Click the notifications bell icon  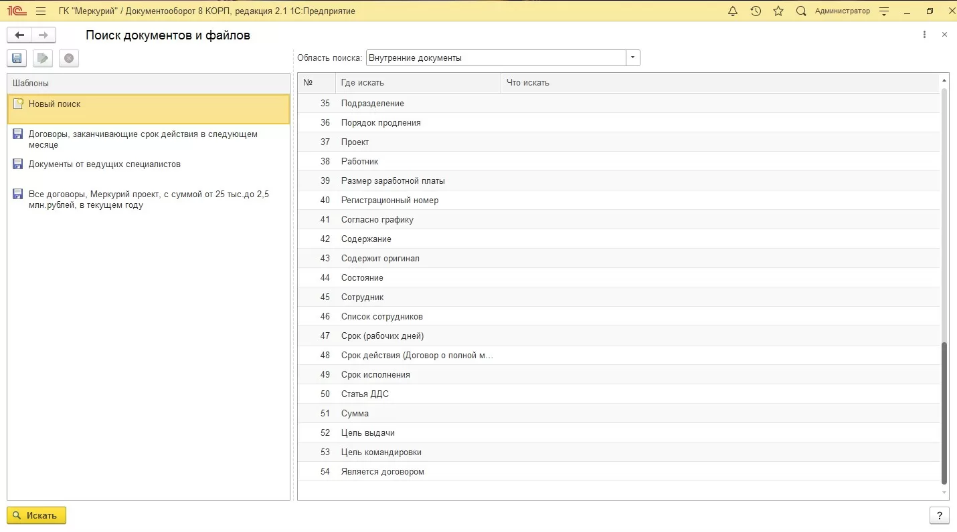pos(733,11)
